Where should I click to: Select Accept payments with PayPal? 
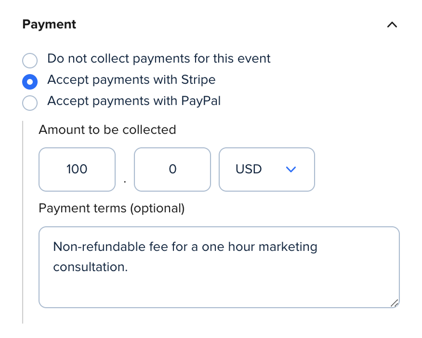[x=30, y=103]
